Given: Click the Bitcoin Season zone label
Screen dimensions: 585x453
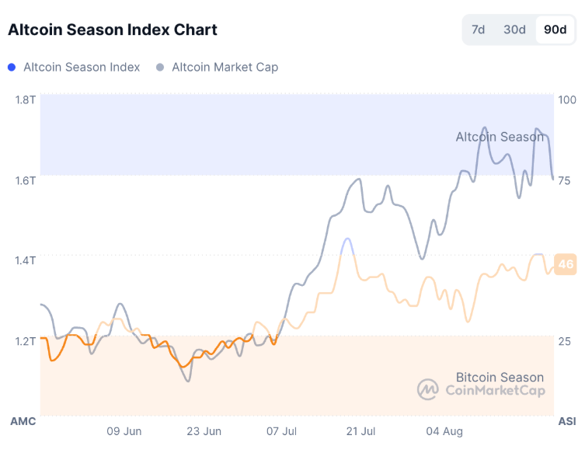Looking at the screenshot, I should [x=500, y=377].
